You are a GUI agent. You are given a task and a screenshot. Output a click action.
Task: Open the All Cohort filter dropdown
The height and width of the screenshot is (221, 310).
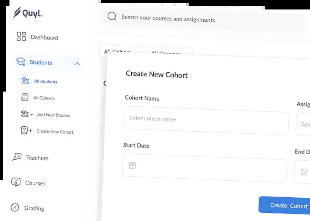tap(121, 52)
